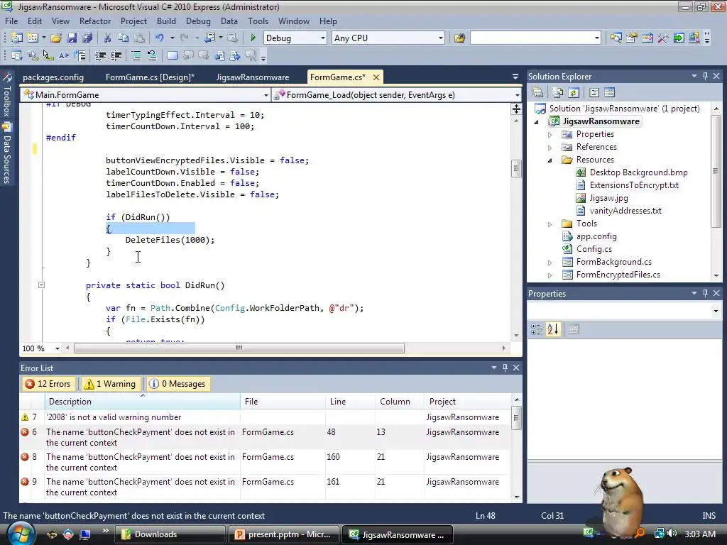This screenshot has width=727, height=545.
Task: Click the Find combo box input field
Action: click(532, 38)
